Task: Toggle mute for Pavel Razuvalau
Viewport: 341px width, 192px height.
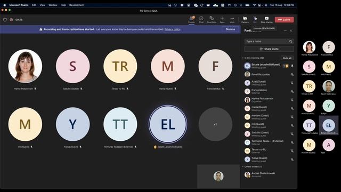Action: point(292,75)
